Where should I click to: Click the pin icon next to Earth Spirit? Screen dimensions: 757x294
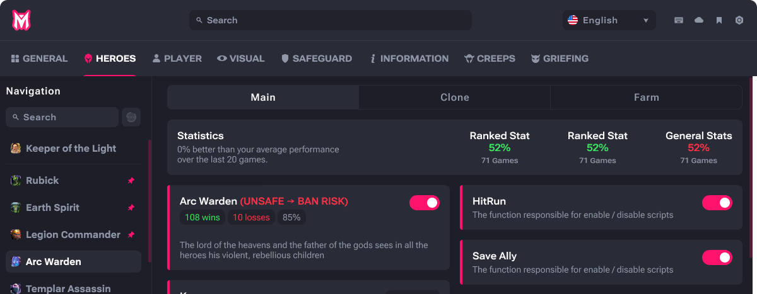[x=131, y=208]
